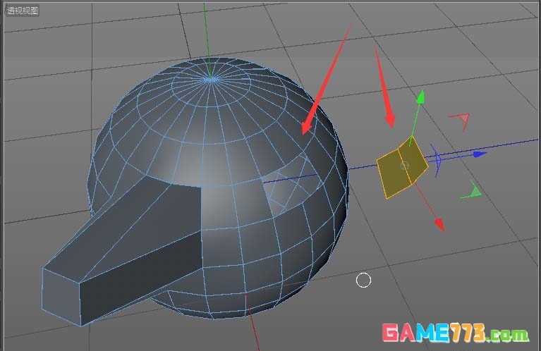Viewport: 541px width, 351px height.
Task: Click the green Y-axis arrow of the gizmo
Action: (x=420, y=97)
